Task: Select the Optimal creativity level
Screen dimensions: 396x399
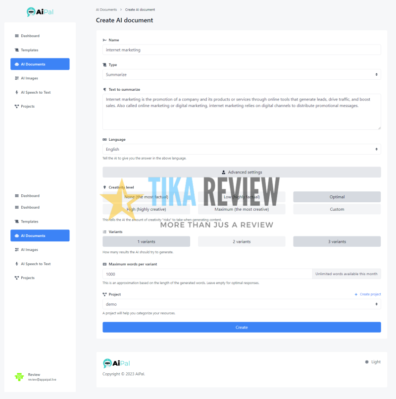Action: [x=337, y=197]
